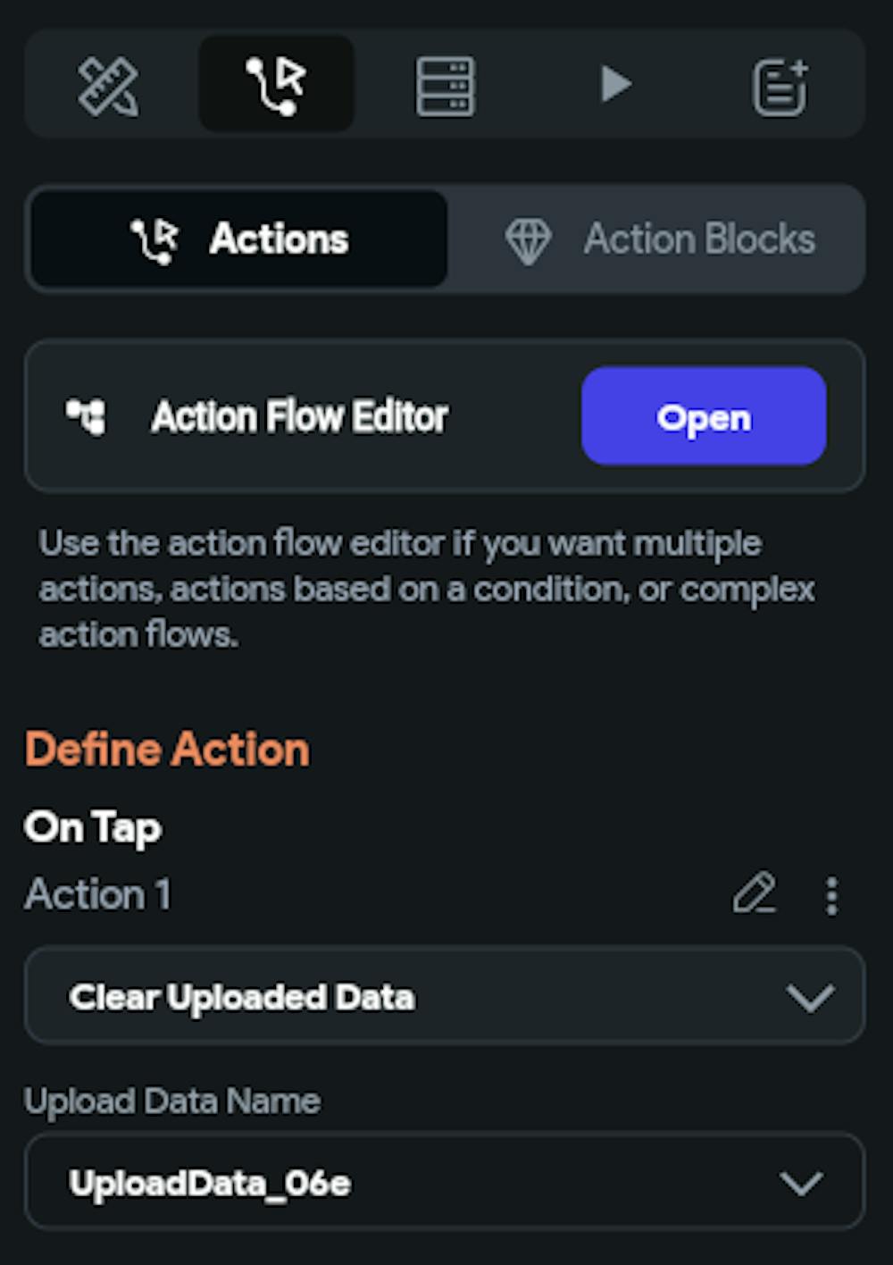The image size is (893, 1265).
Task: Click the Action Flow Editor label
Action: 300,416
